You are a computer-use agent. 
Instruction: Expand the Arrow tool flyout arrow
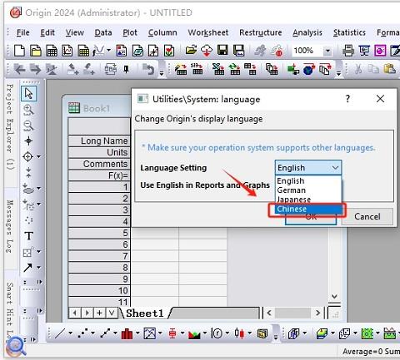pyautogui.click(x=38, y=268)
